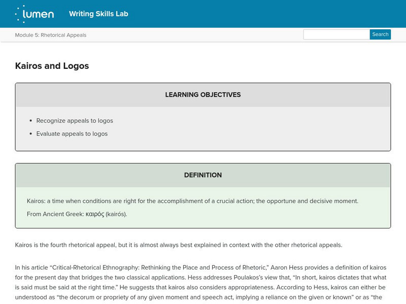Click the Evaluate appeals to logos objective
The width and height of the screenshot is (406, 304).
point(72,134)
